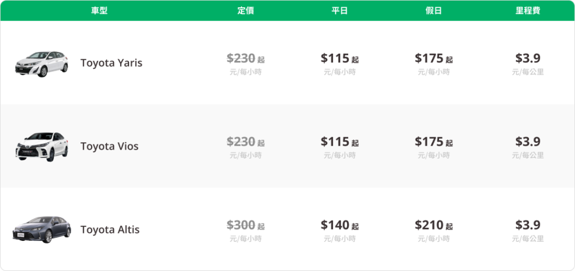Click the Yaris weekday price $115
The width and height of the screenshot is (575, 271).
335,58
